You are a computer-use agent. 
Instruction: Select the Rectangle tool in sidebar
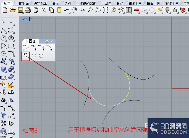(x=11, y=46)
